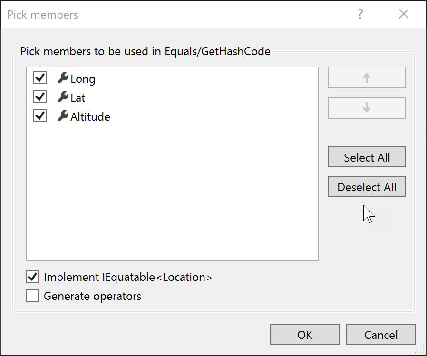Click the property wrench icon beside Long
This screenshot has width=427, height=356.
[63, 79]
